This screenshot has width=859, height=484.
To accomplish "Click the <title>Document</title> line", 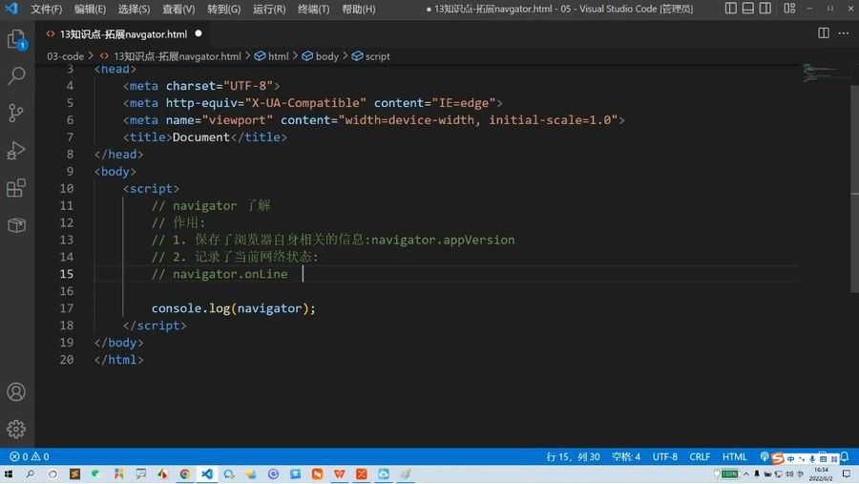I will click(x=205, y=137).
